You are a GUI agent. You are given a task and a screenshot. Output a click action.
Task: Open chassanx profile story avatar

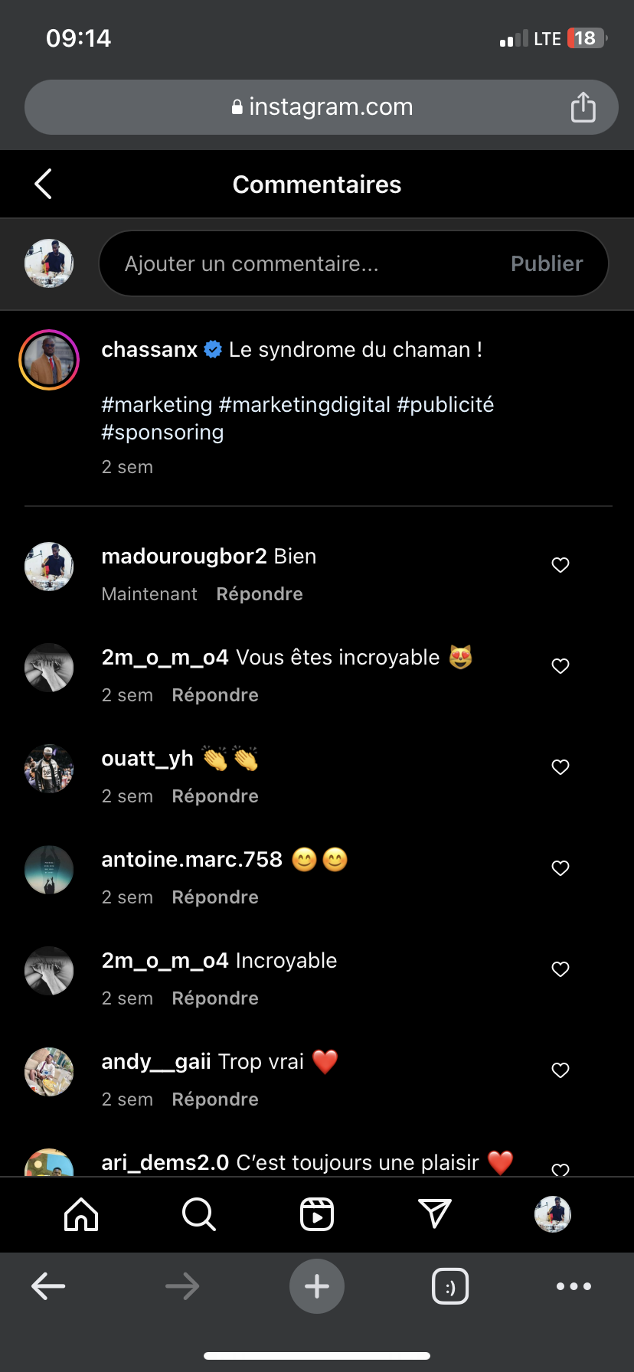(x=49, y=360)
